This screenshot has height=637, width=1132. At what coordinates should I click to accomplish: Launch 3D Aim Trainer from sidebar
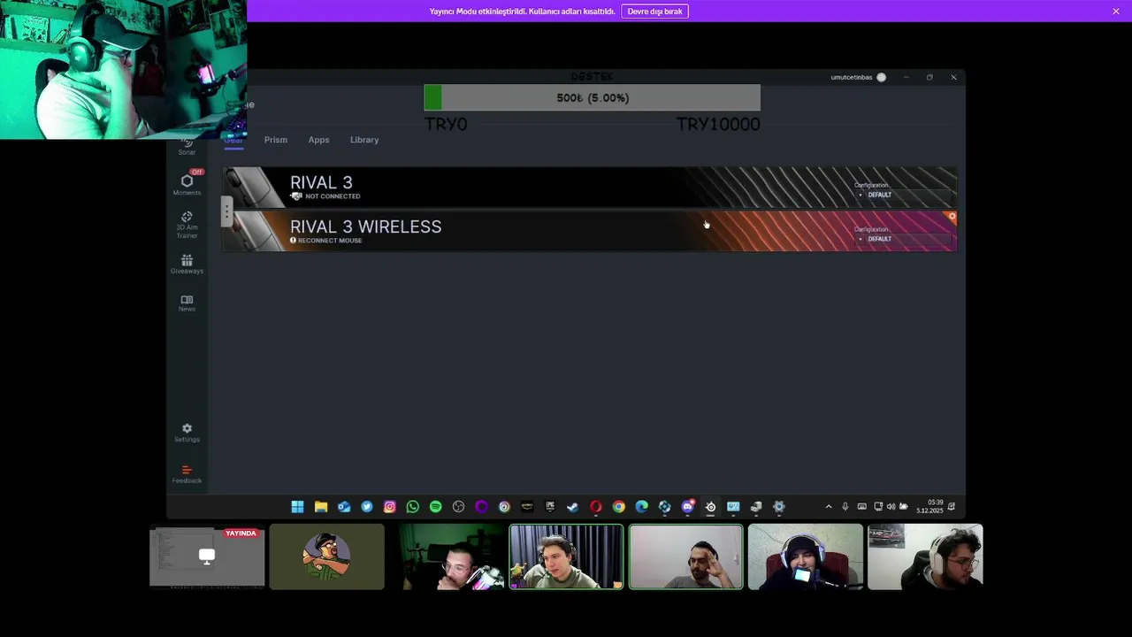coord(187,225)
